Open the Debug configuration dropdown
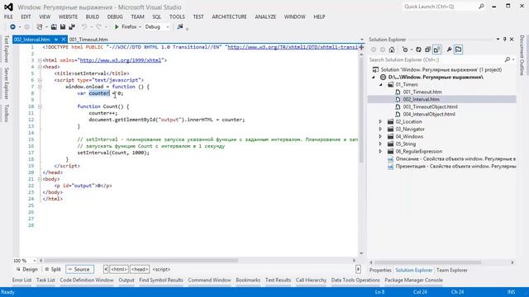The image size is (529, 297). 168,26
